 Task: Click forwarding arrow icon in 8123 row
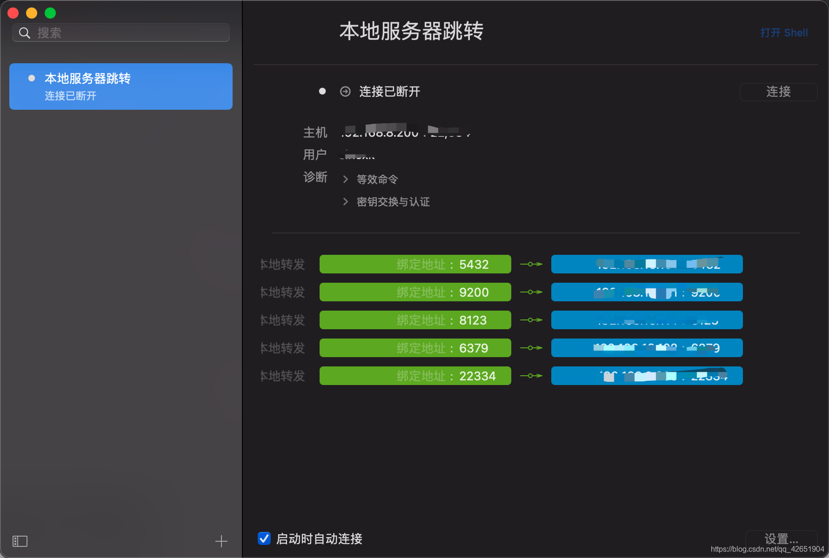531,320
